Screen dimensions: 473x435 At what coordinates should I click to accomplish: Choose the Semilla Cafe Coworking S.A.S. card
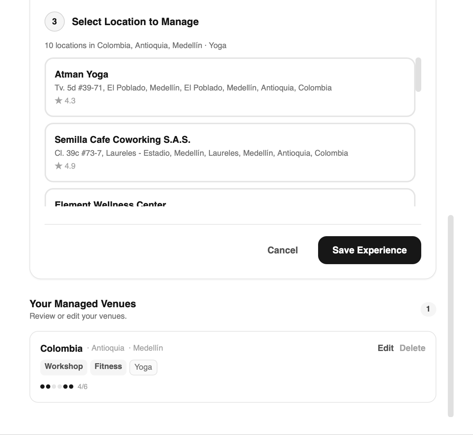[230, 153]
